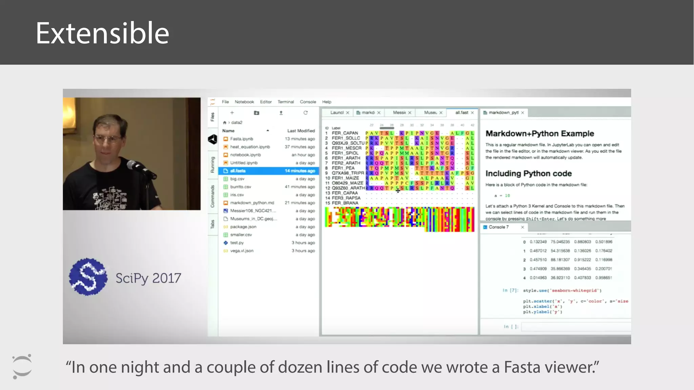Select burrito.csv in file list
The width and height of the screenshot is (694, 390).
click(x=269, y=187)
